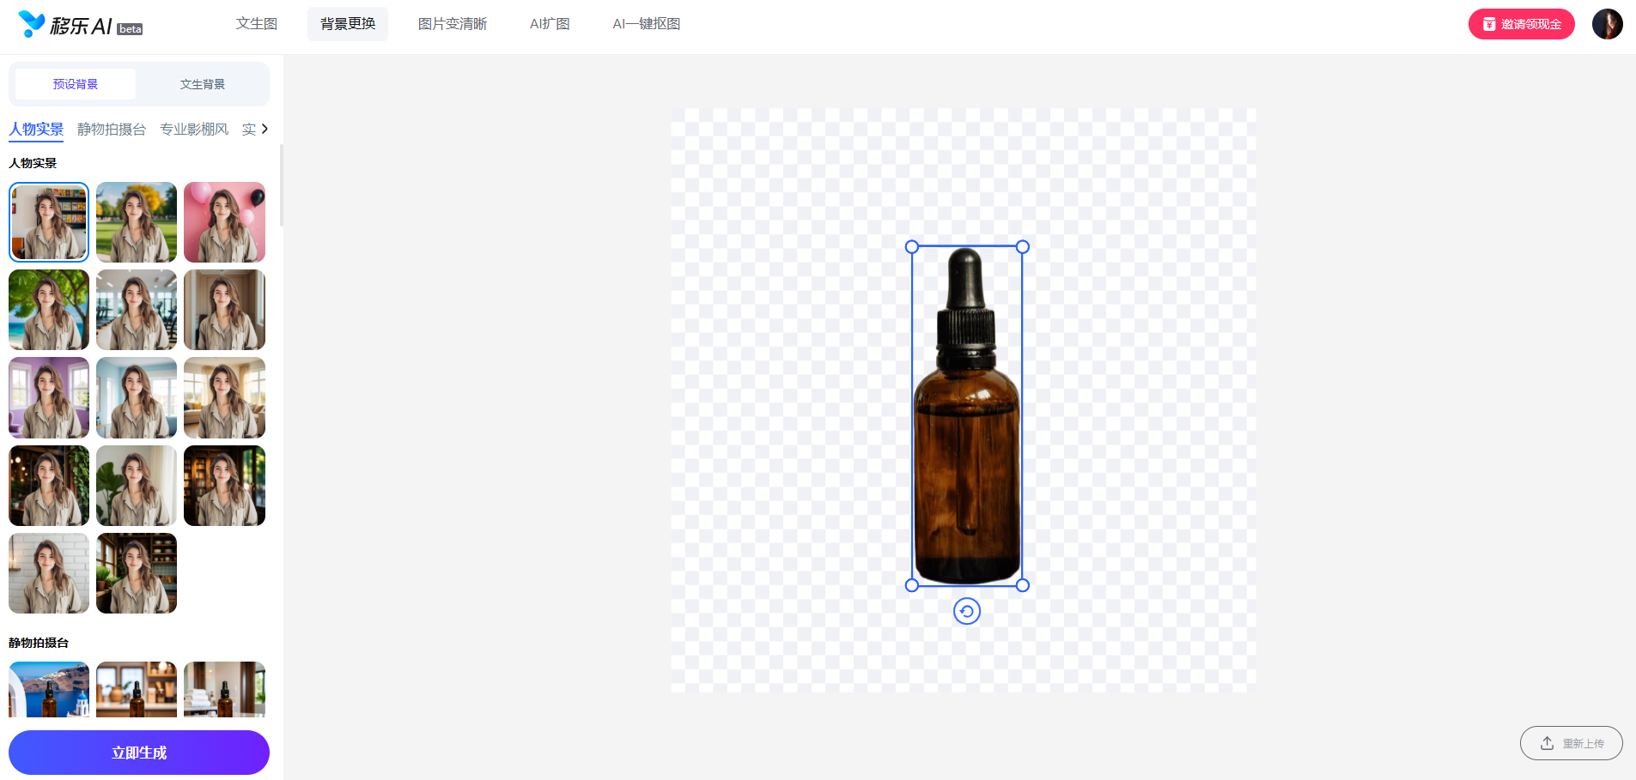This screenshot has width=1636, height=780.
Task: Select the top-right resize handle of bottle
Action: (1023, 247)
